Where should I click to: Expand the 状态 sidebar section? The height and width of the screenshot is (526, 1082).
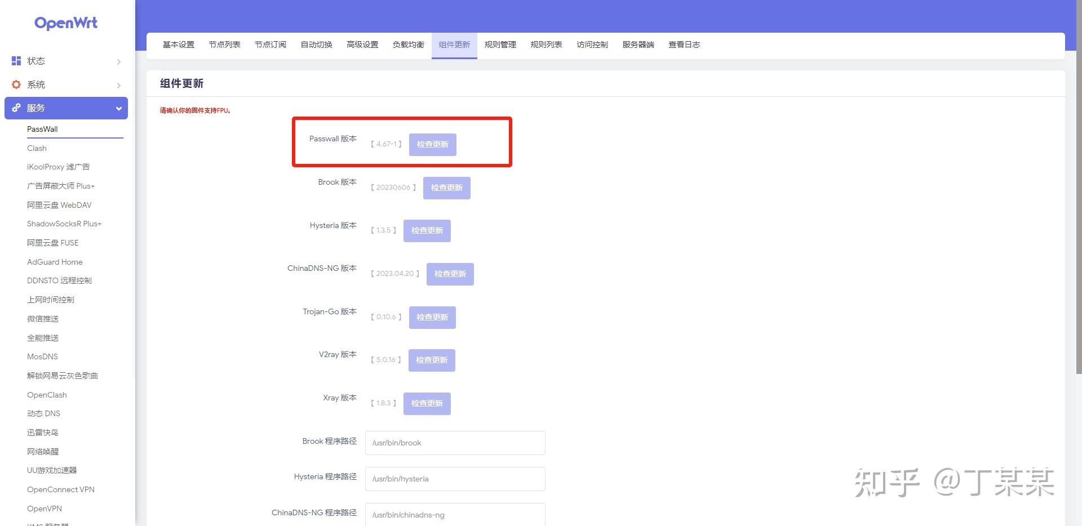pos(118,61)
